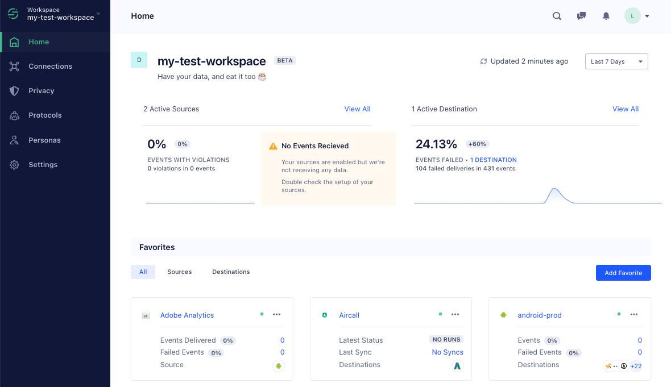Click the notifications bell icon
The image size is (671, 387).
[606, 16]
